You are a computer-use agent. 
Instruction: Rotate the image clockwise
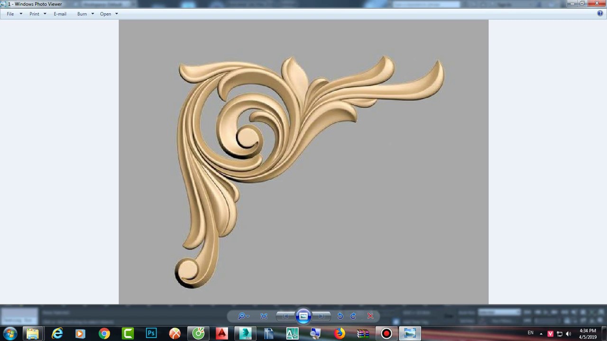click(353, 316)
